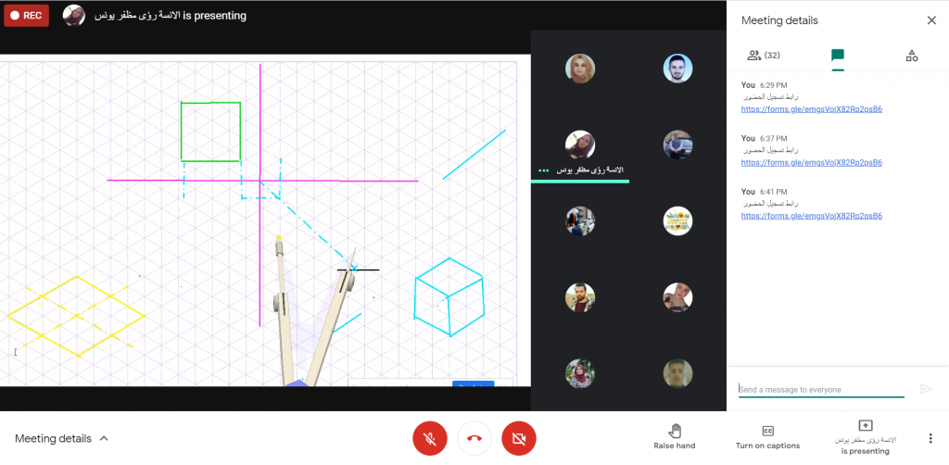Click the 'is presenting' screen share button
949x465 pixels.
click(x=866, y=436)
